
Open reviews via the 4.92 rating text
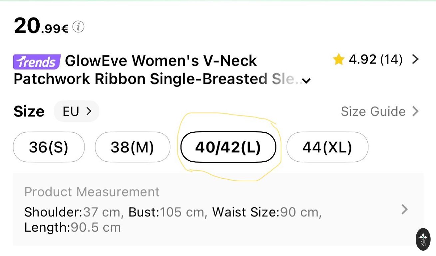tap(375, 60)
